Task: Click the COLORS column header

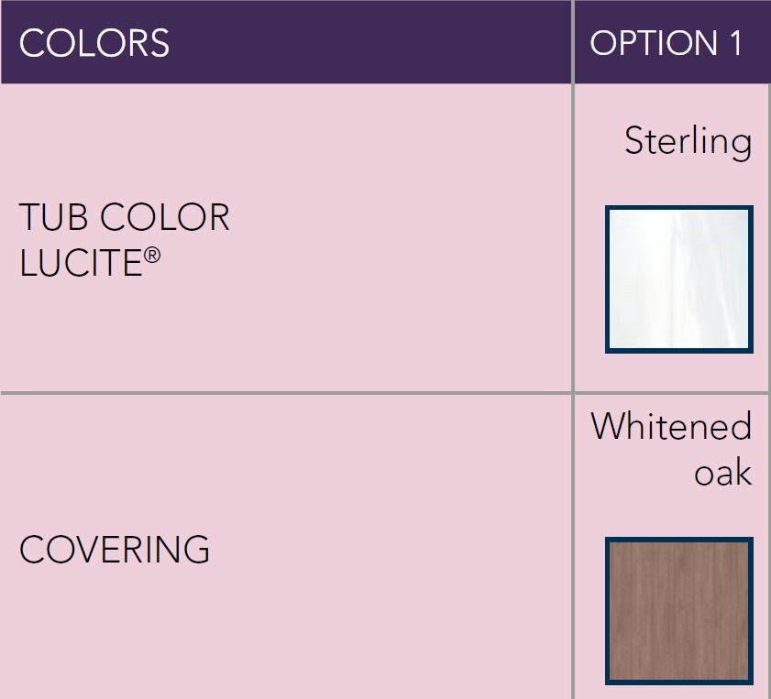Action: pyautogui.click(x=94, y=43)
